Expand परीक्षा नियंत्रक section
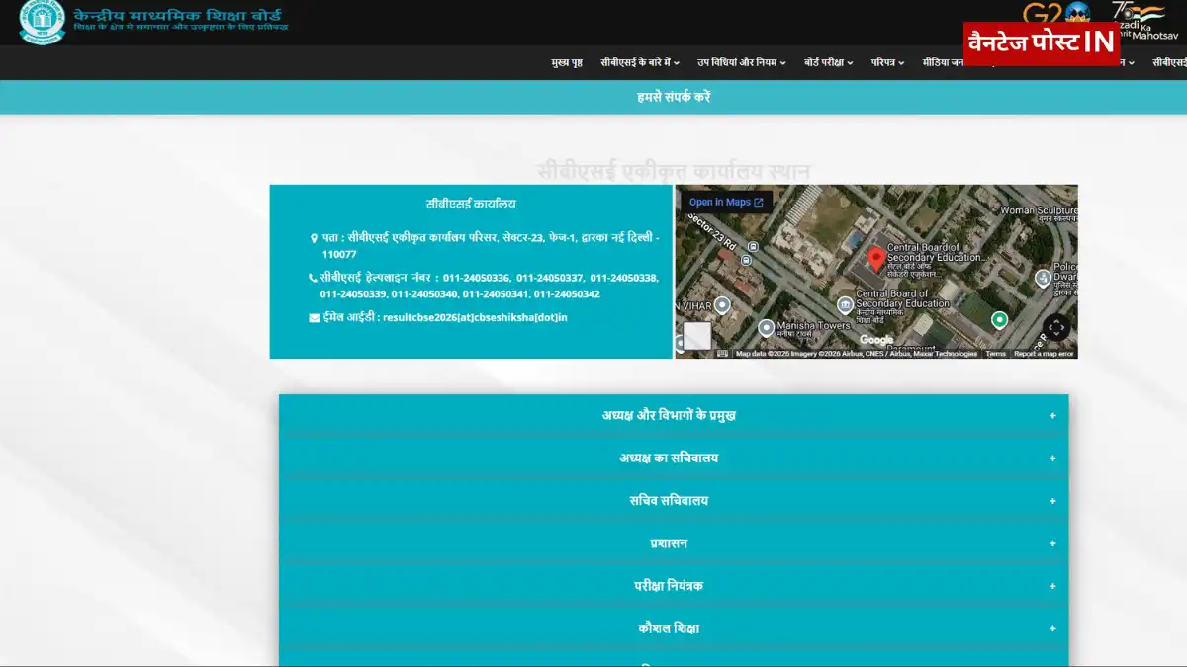1187x667 pixels. click(674, 585)
